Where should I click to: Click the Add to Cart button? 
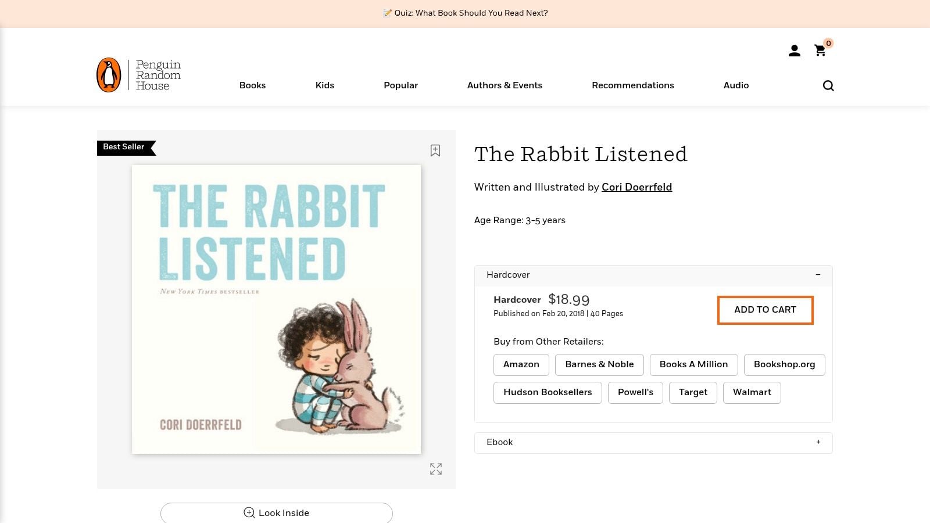765,310
